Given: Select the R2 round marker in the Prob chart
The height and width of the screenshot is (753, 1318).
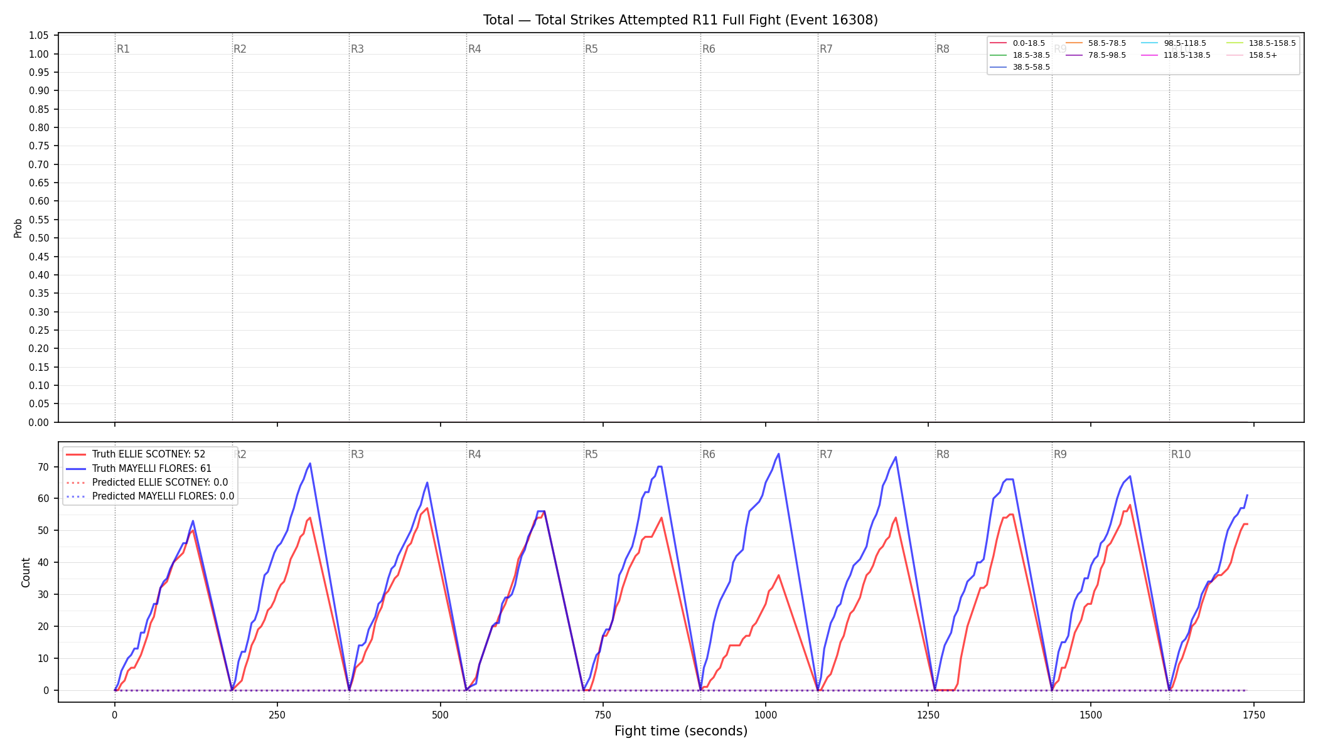Looking at the screenshot, I should click(x=240, y=49).
